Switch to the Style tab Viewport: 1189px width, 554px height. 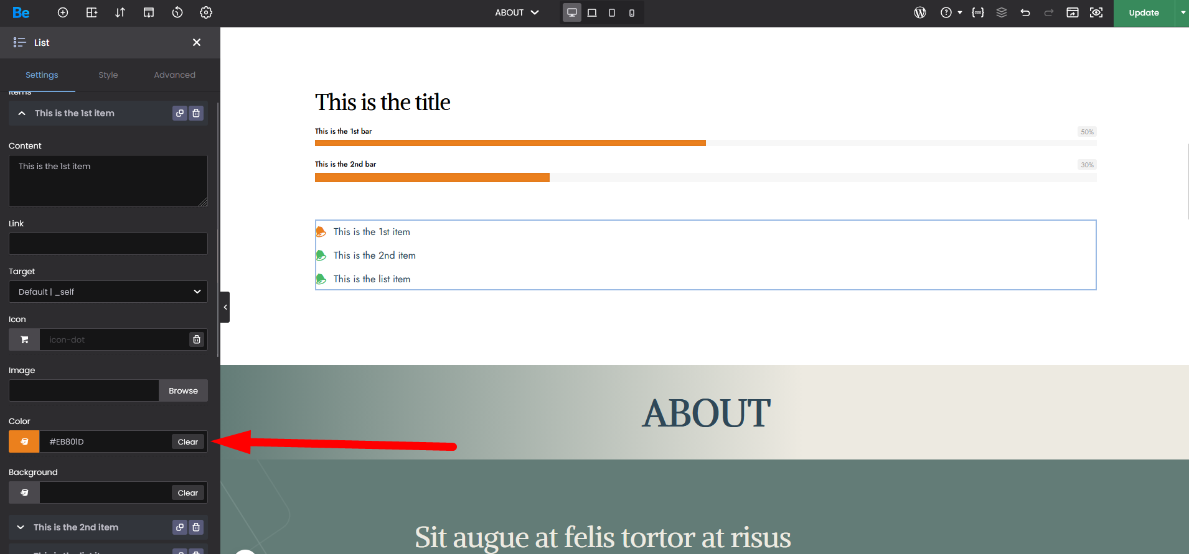[108, 75]
